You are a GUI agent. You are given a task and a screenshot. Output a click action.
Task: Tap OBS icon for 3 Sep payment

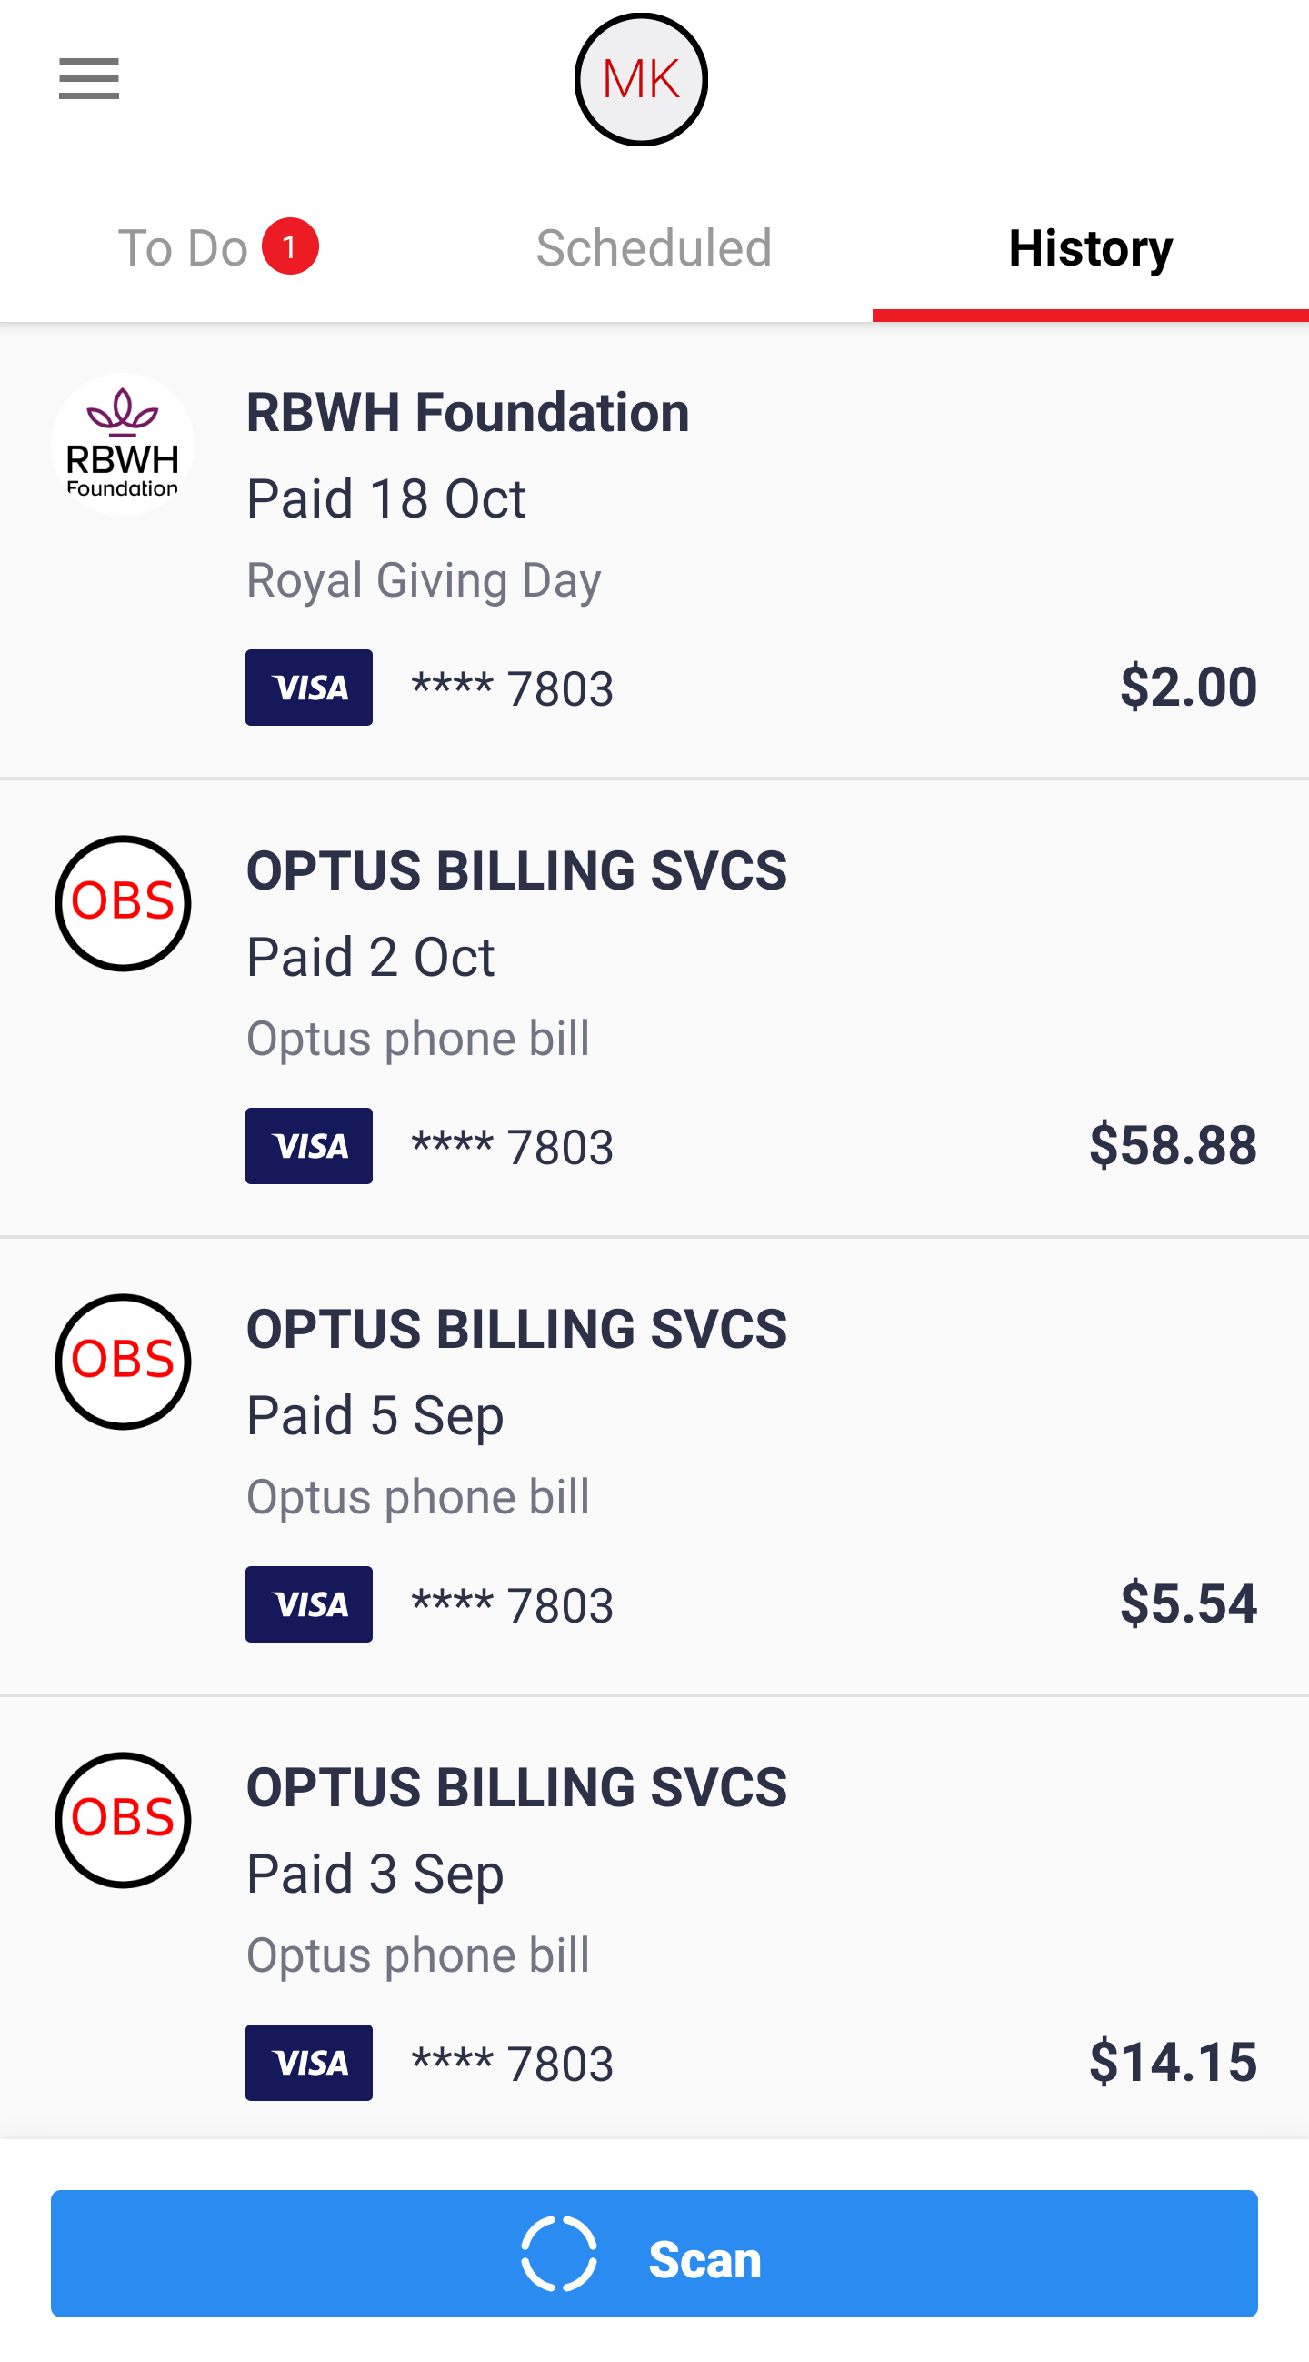(x=123, y=1820)
